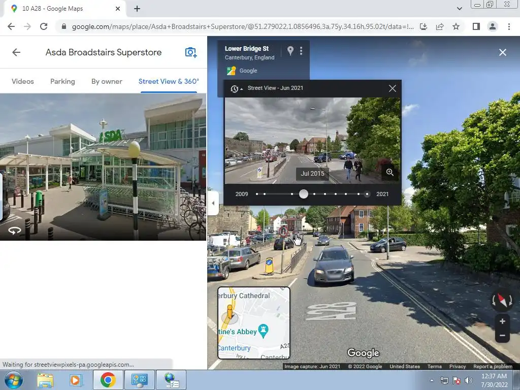Open the Videos tab

point(22,81)
